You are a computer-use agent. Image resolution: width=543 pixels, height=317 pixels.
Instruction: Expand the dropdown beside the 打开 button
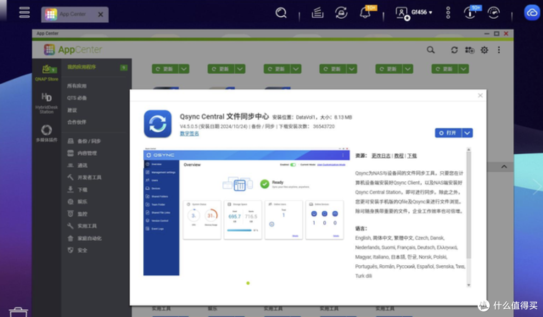(x=467, y=133)
